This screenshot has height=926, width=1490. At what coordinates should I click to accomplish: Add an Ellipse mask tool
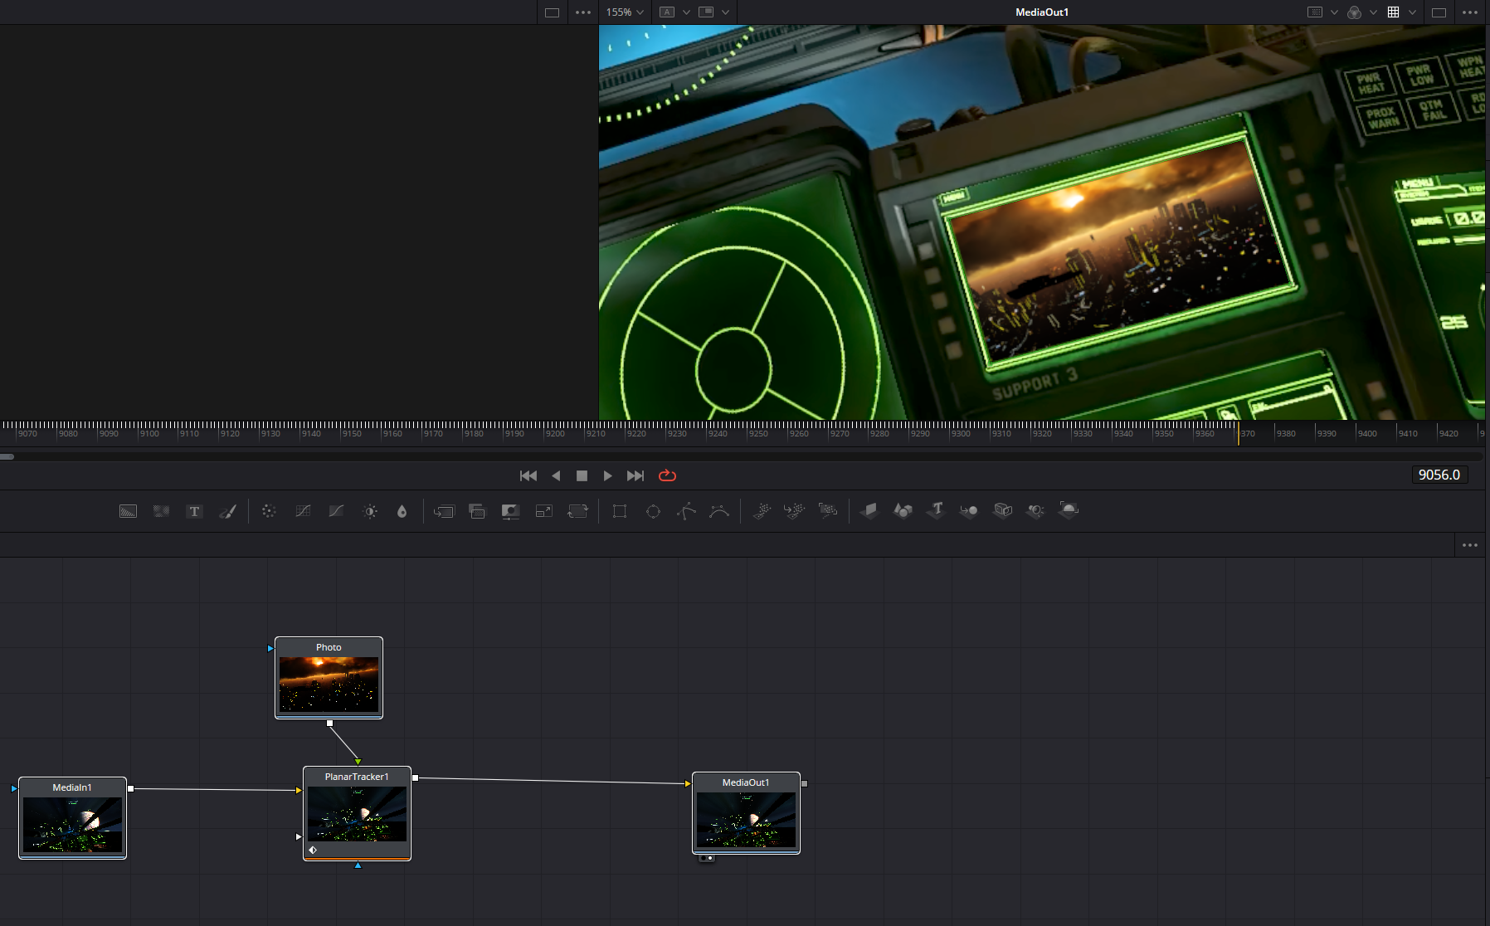click(653, 511)
